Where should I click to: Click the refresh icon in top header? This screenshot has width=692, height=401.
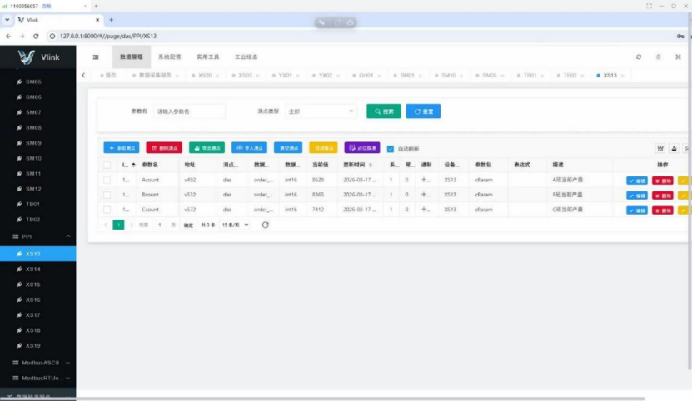[x=638, y=57]
